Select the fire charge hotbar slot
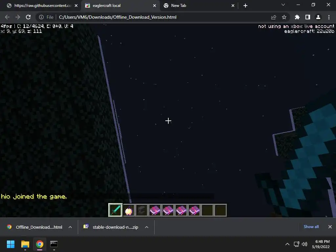336x252 pixels. [129, 210]
